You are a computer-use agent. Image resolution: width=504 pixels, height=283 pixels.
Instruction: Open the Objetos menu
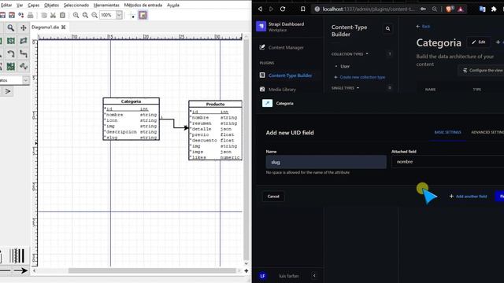click(x=51, y=6)
